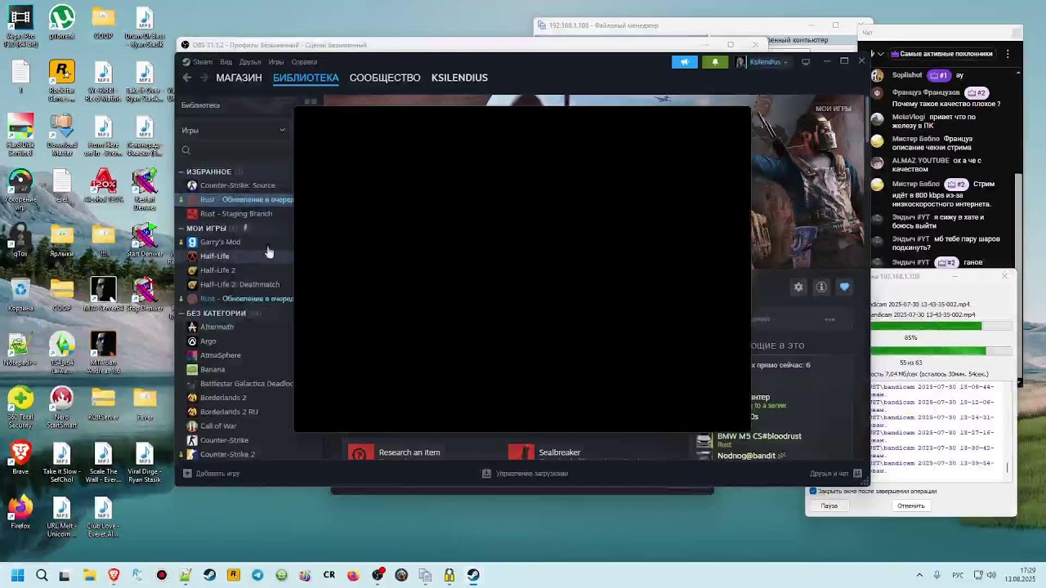Click the 55 из 63 total progress bar
The height and width of the screenshot is (588, 1046).
click(x=941, y=351)
